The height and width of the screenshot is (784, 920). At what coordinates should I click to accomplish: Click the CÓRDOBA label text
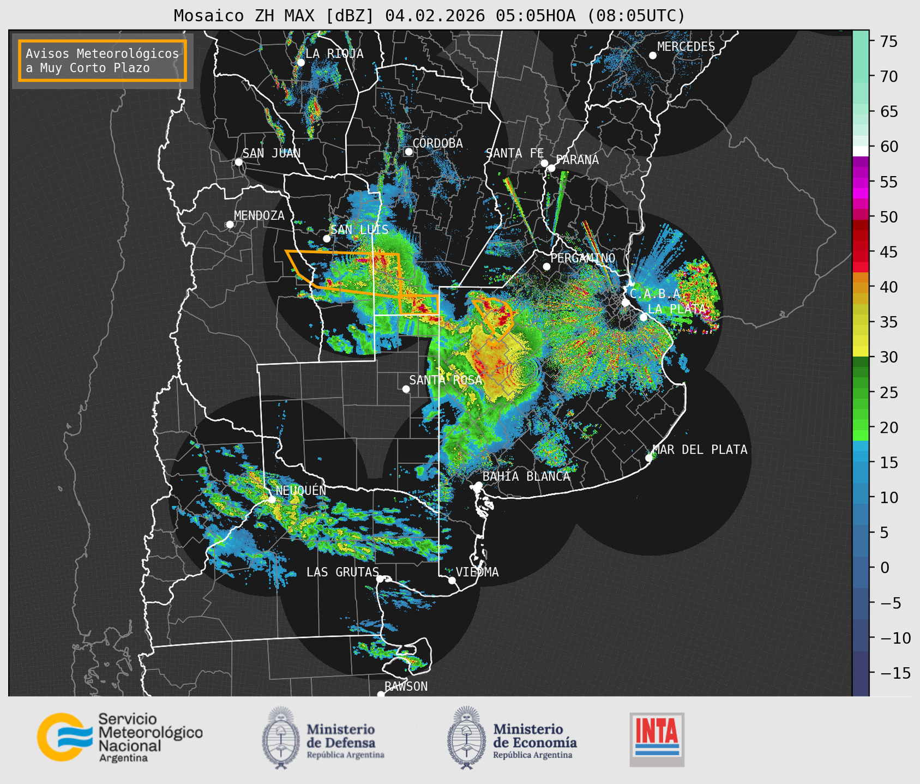[438, 143]
